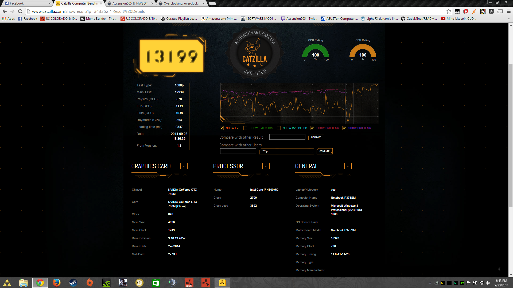Viewport: 513px width, 288px height.
Task: Close the Facebook tab
Action: (49, 3)
